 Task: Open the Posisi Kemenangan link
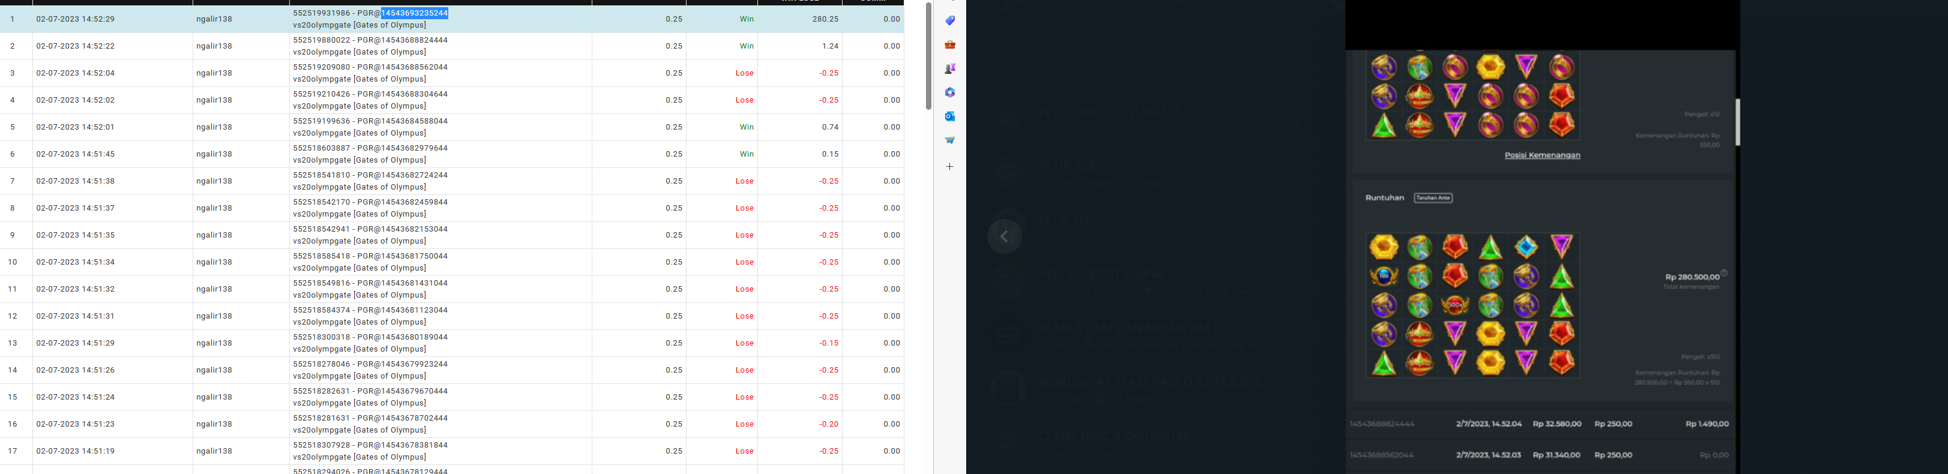[1542, 155]
